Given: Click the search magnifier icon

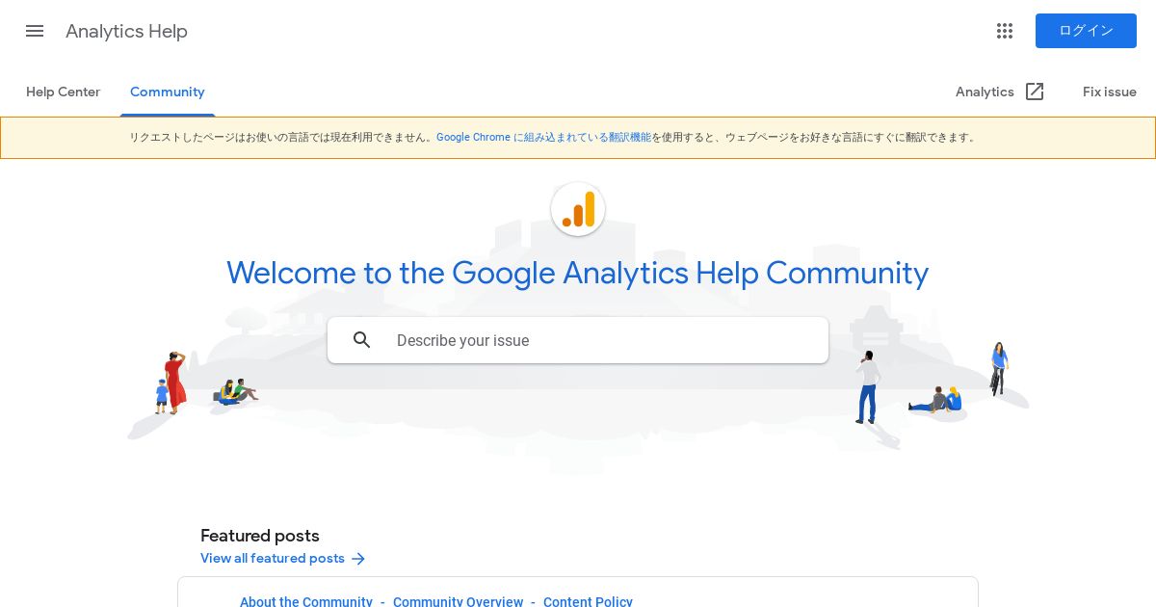Looking at the screenshot, I should pyautogui.click(x=362, y=340).
